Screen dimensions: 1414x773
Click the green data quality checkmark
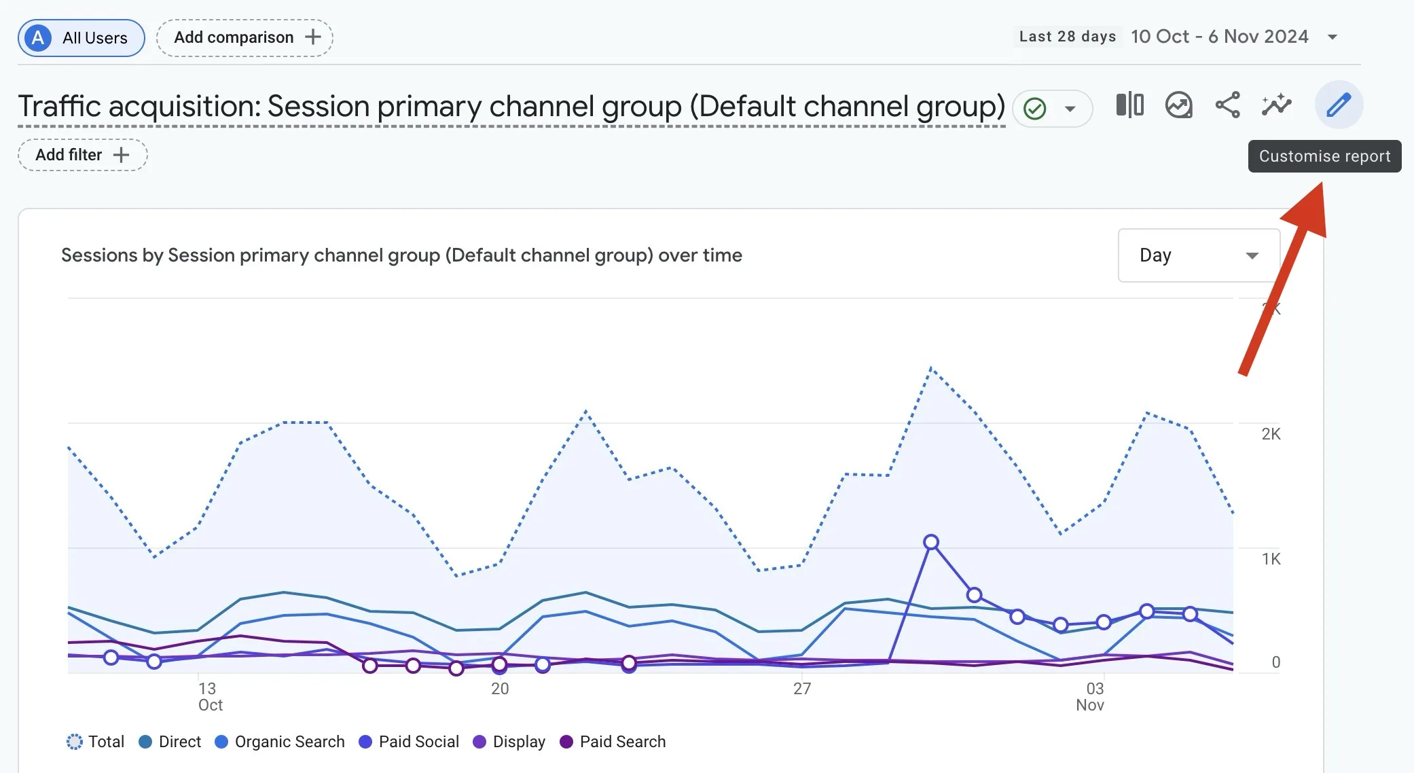click(1035, 109)
